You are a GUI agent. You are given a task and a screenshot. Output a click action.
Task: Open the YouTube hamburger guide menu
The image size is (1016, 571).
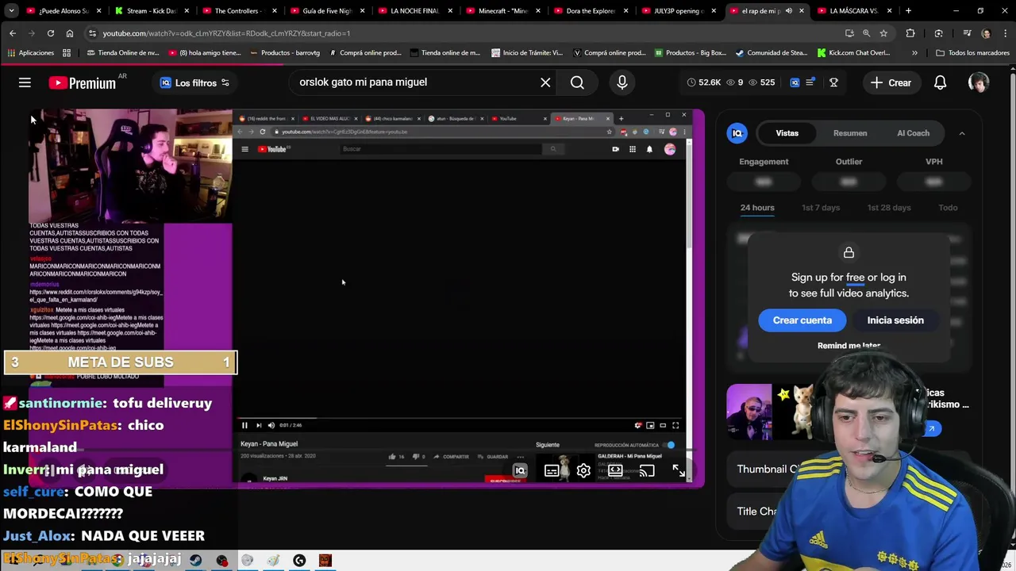25,82
